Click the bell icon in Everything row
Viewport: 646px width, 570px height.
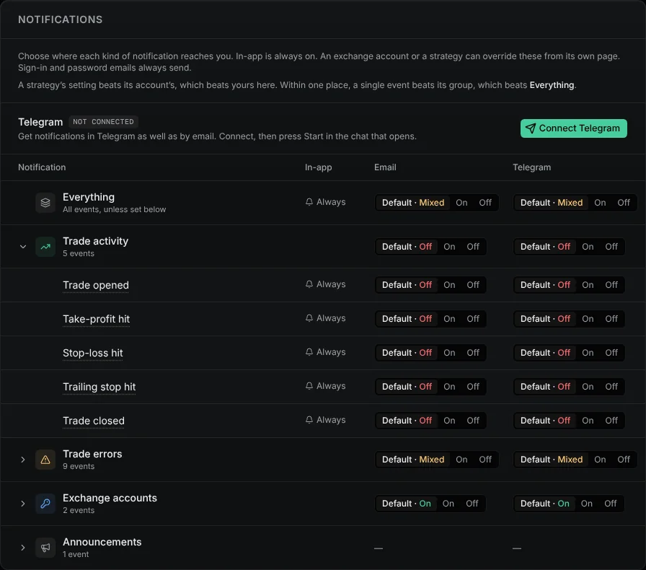[x=309, y=202]
